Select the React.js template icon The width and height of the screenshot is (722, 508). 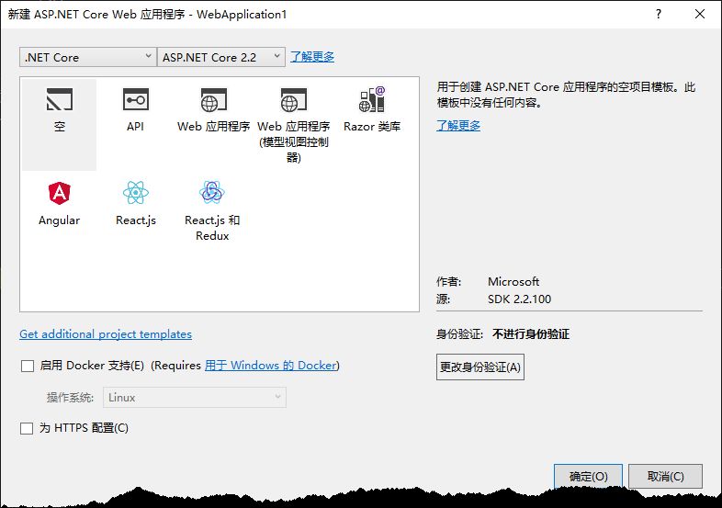point(136,193)
